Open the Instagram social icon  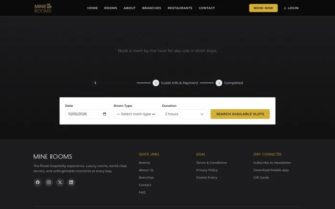tap(49, 182)
